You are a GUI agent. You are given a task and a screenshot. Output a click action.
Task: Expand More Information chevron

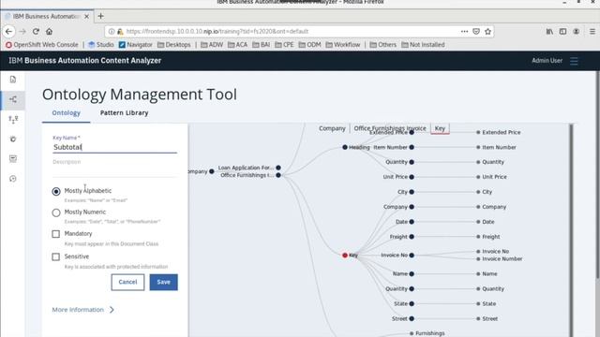[112, 310]
